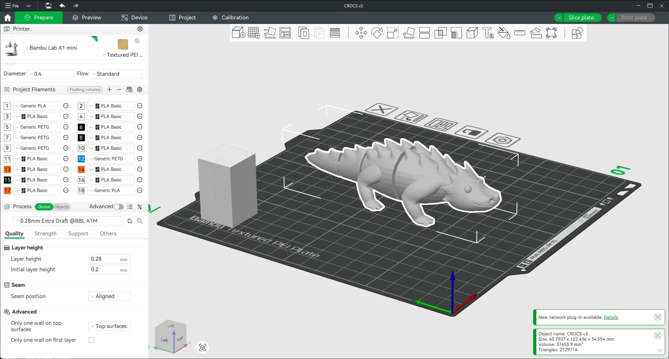This screenshot has width=669, height=359.
Task: Click filament 15 black color swatch
Action: pyautogui.click(x=7, y=180)
